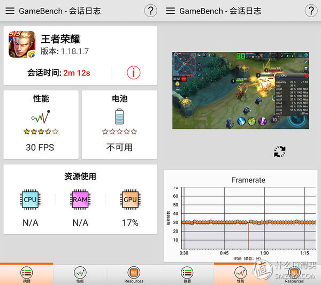The width and height of the screenshot is (321, 285).
Task: Switch to 性能 tab on left screen
Action: click(80, 274)
